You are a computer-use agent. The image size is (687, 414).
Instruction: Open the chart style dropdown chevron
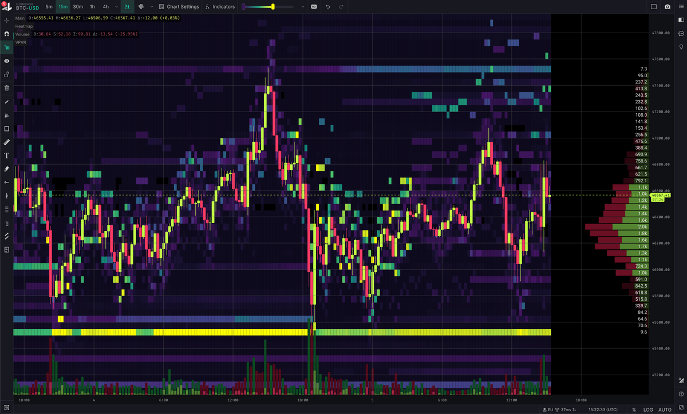point(151,7)
